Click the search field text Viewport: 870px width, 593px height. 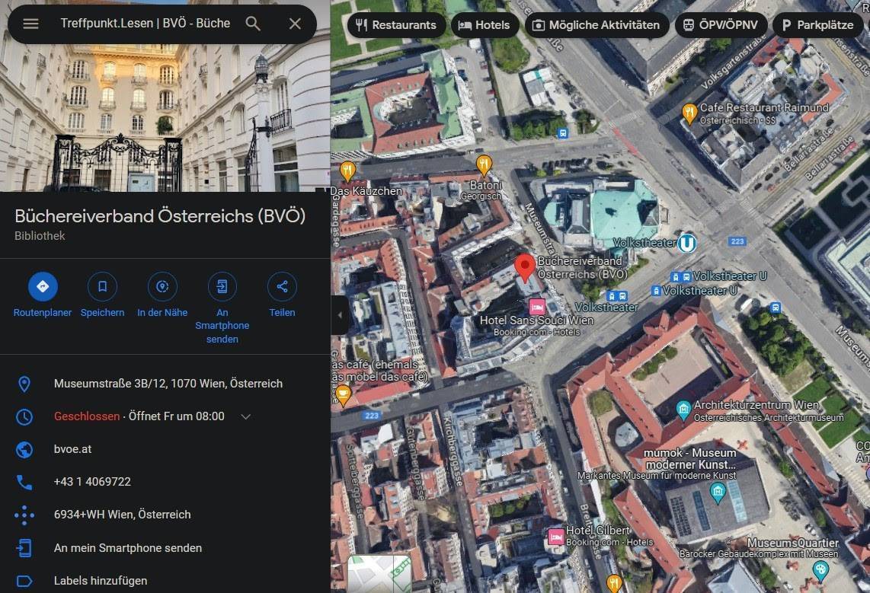point(146,24)
